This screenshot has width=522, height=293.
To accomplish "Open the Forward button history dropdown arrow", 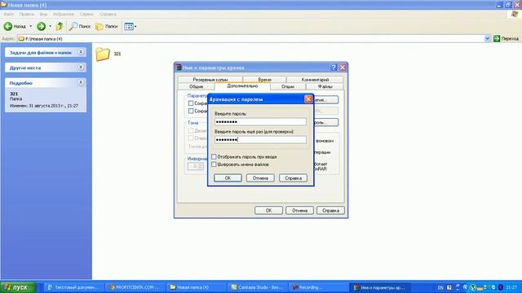I will (x=50, y=26).
